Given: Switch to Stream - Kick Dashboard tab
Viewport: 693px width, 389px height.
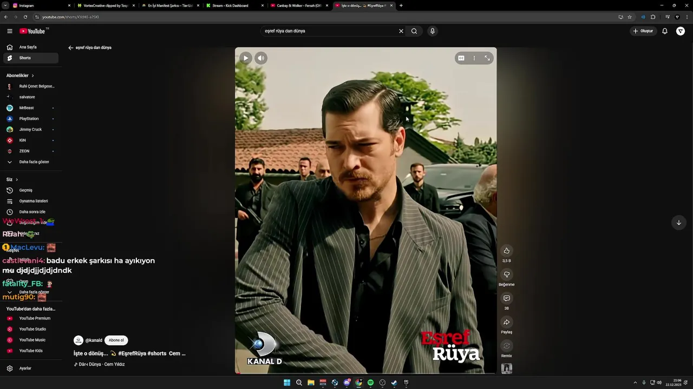Looking at the screenshot, I should (234, 5).
